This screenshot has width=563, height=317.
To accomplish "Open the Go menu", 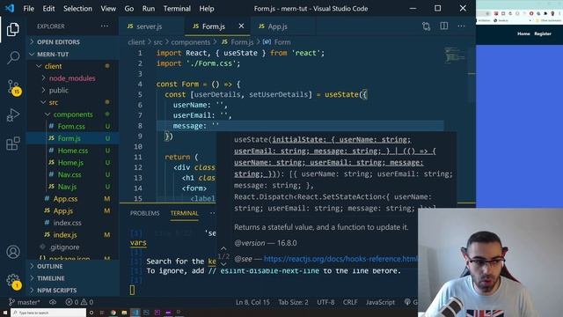I will (129, 8).
